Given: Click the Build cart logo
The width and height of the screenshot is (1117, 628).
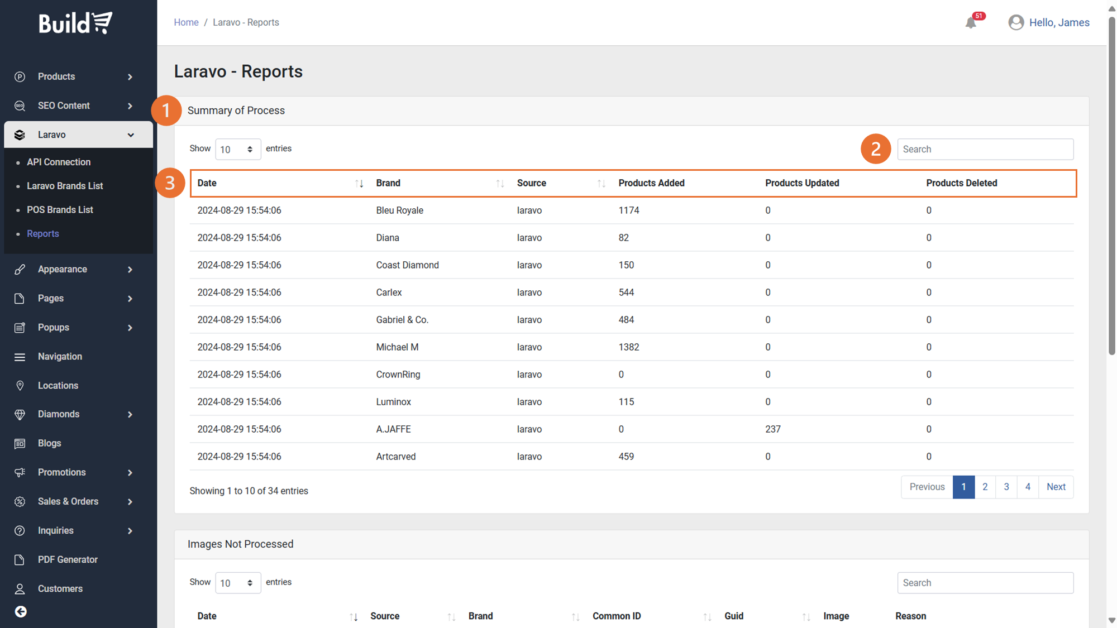Looking at the screenshot, I should coord(75,23).
